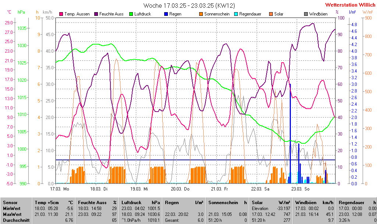The height and width of the screenshot is (224, 377).
Task: Click the green Luftdruck legend swatch
Action: pyautogui.click(x=131, y=14)
